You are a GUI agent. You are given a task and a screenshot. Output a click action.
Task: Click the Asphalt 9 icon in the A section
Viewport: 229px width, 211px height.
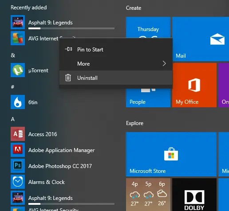coord(18,198)
